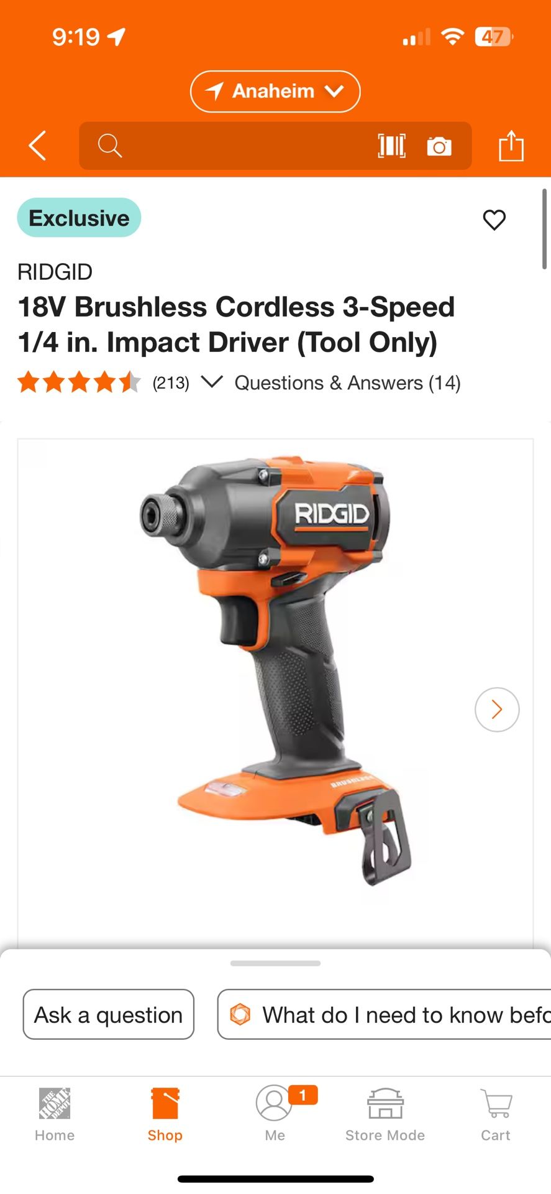The width and height of the screenshot is (551, 1194).
Task: Switch to the Home tab
Action: click(55, 1114)
